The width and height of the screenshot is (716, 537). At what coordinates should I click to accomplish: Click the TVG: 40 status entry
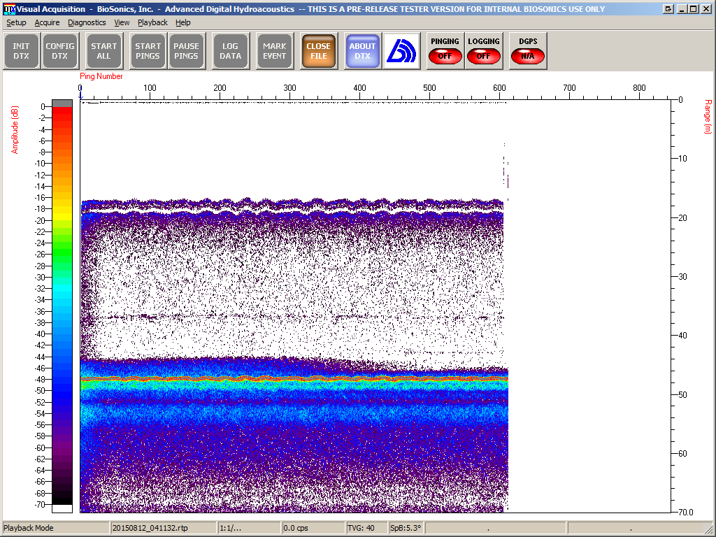click(361, 528)
